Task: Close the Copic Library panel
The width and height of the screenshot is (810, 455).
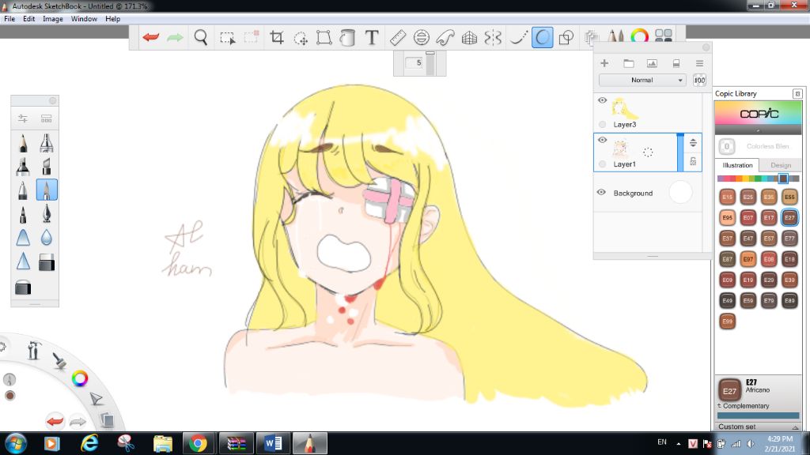Action: pos(797,94)
